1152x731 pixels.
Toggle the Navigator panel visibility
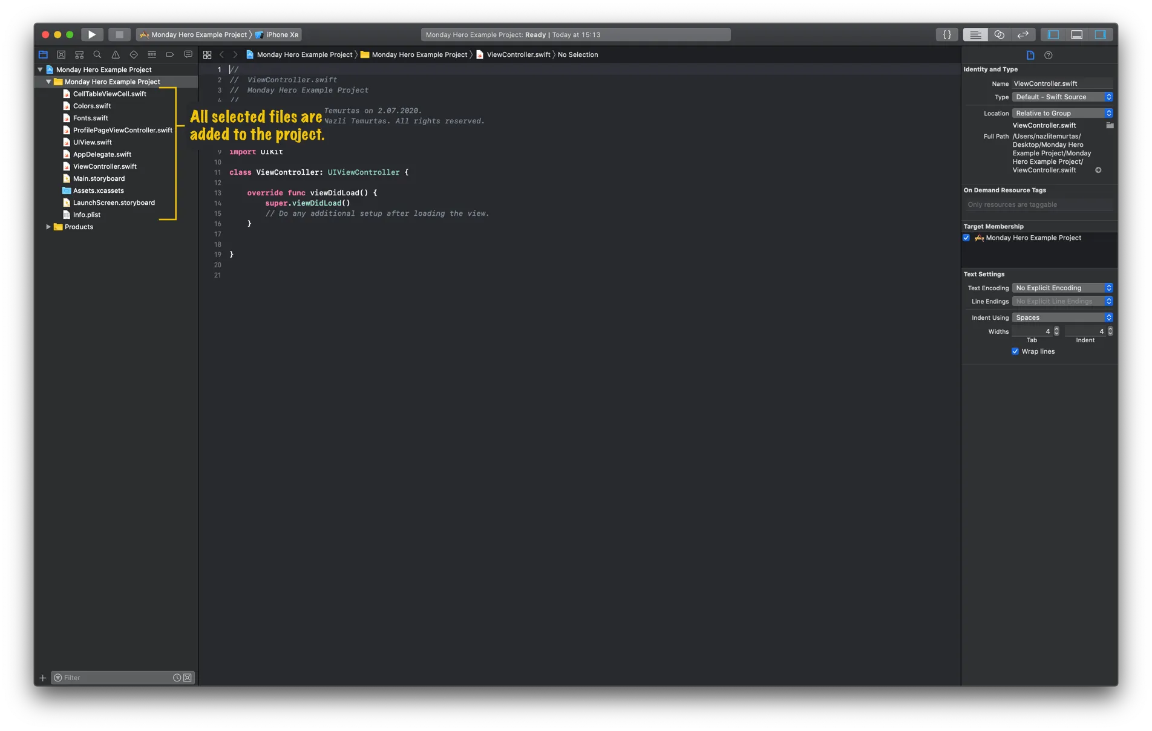pyautogui.click(x=1053, y=34)
